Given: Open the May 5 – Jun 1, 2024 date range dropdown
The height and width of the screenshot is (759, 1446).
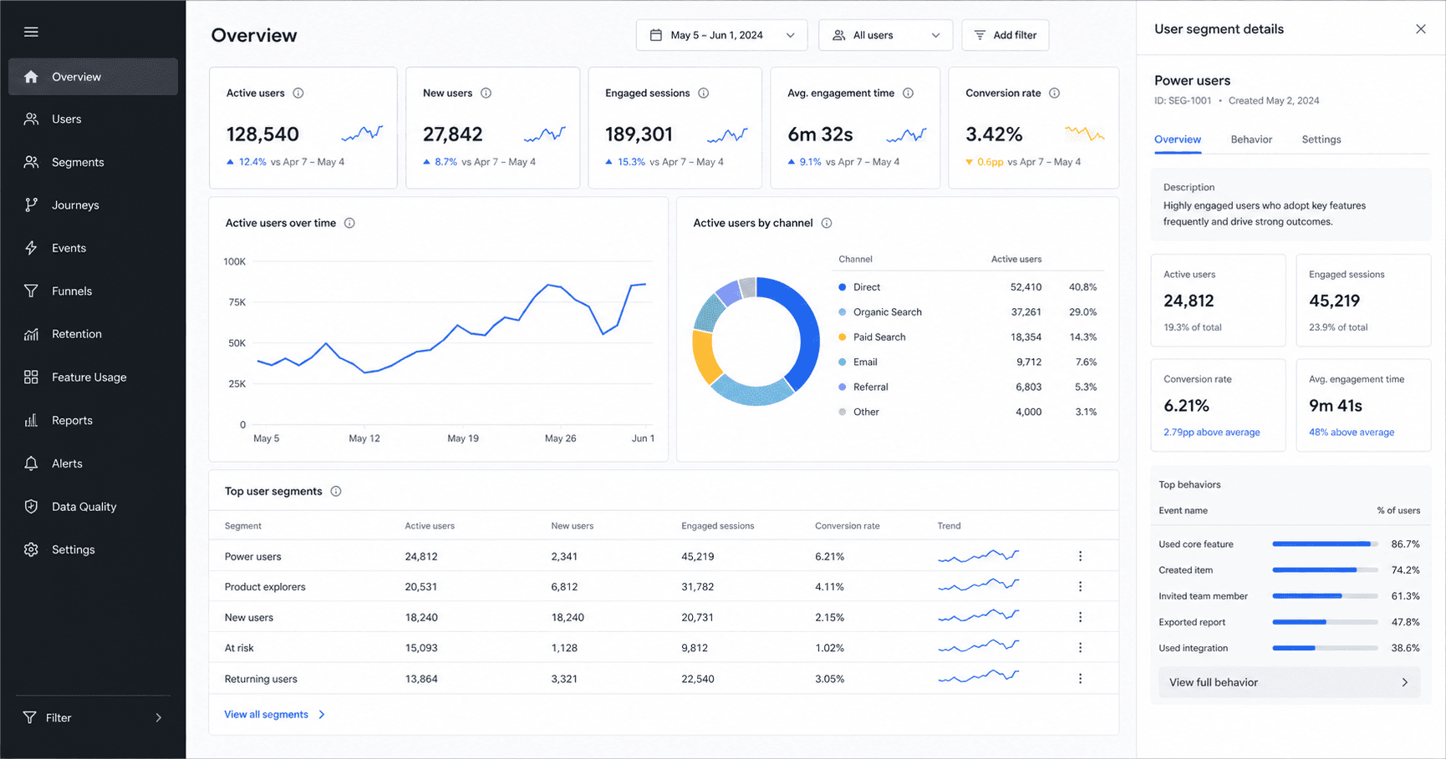Looking at the screenshot, I should pos(722,35).
